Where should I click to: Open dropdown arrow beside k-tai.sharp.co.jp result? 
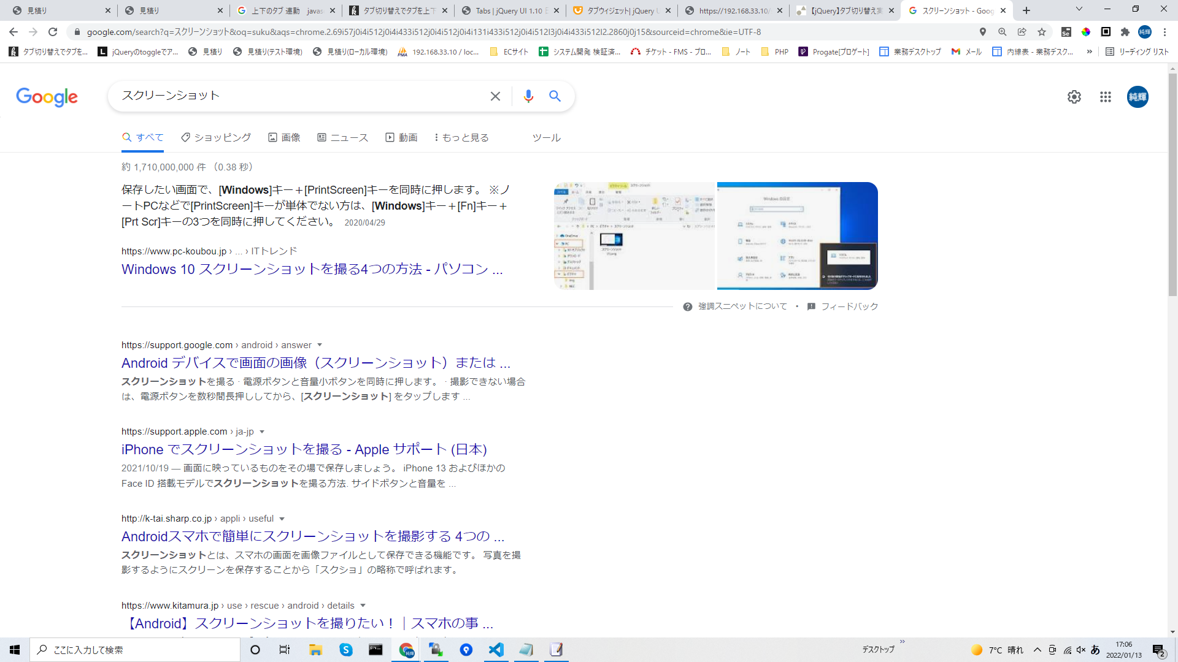click(x=282, y=519)
